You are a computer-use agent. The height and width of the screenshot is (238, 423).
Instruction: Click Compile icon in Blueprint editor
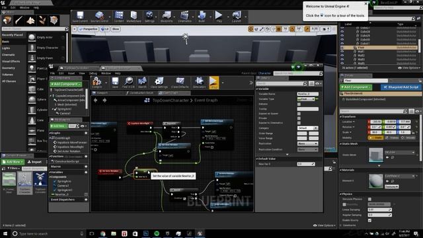(x=96, y=82)
